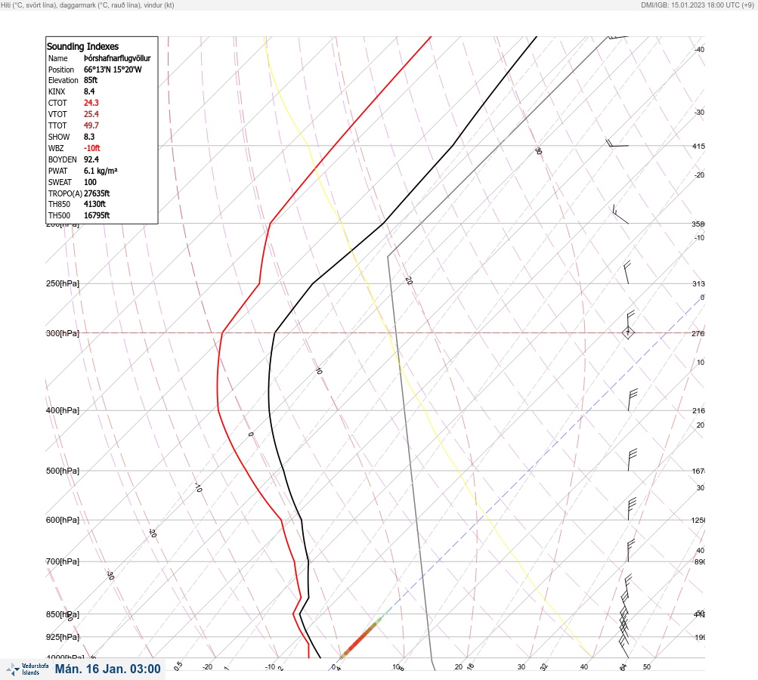
Task: Select the wind barb at 200 hPa level
Action: click(620, 214)
